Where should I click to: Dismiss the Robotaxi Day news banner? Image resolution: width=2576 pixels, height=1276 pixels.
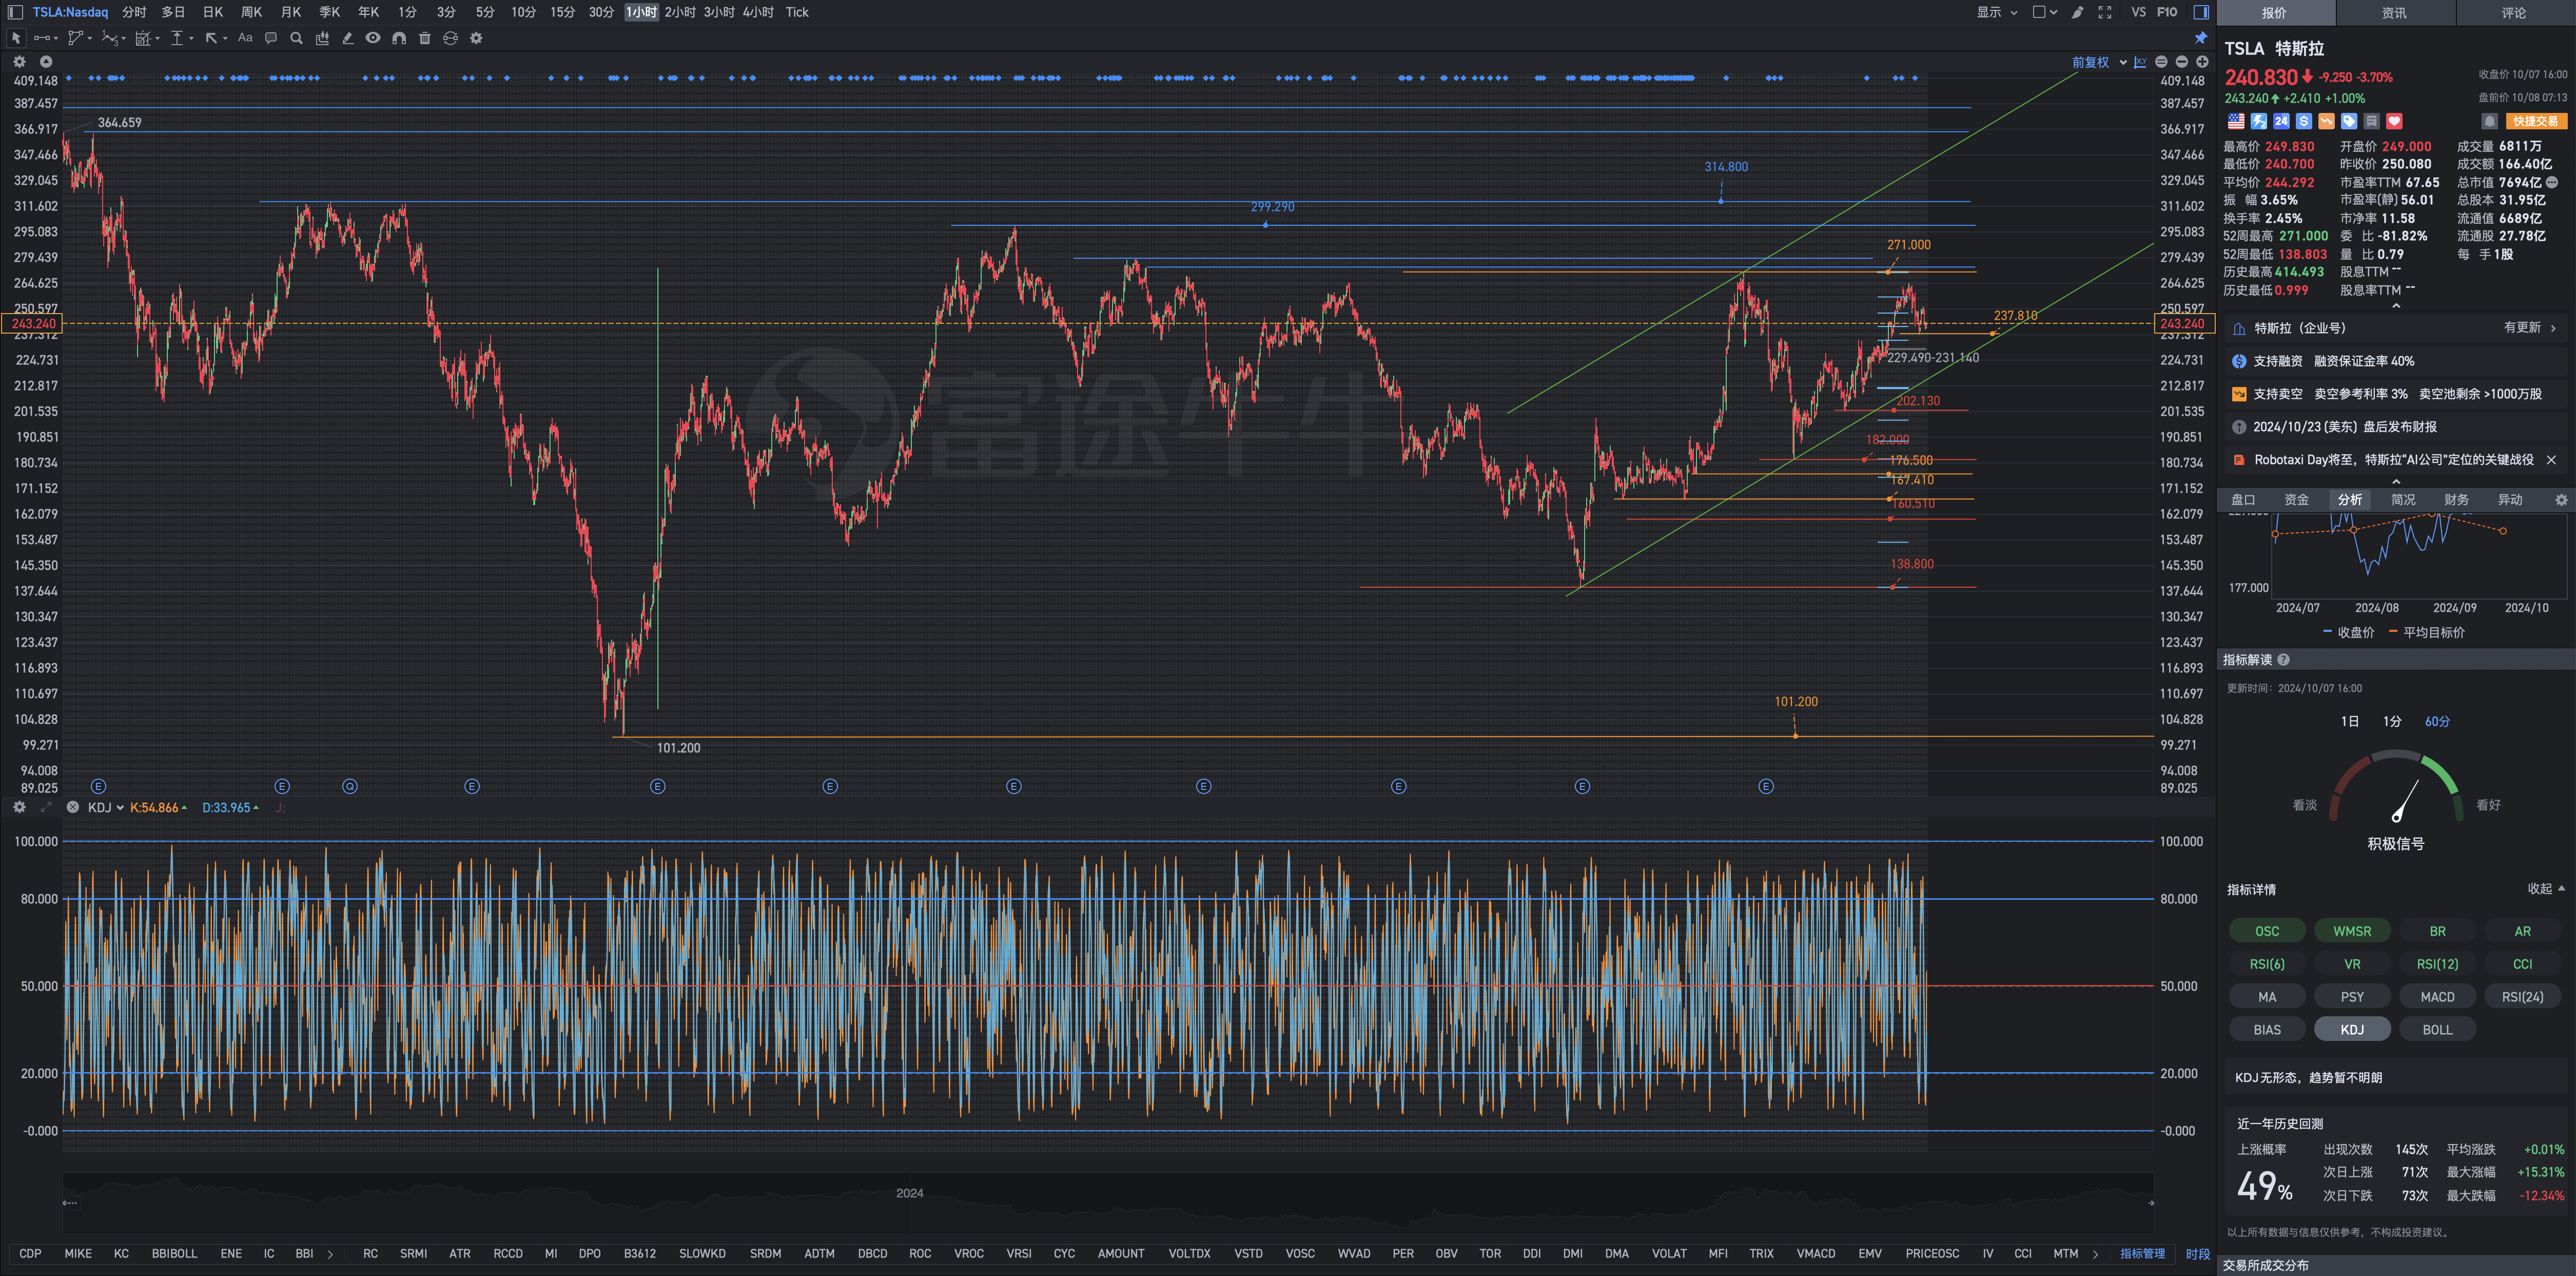point(2551,460)
